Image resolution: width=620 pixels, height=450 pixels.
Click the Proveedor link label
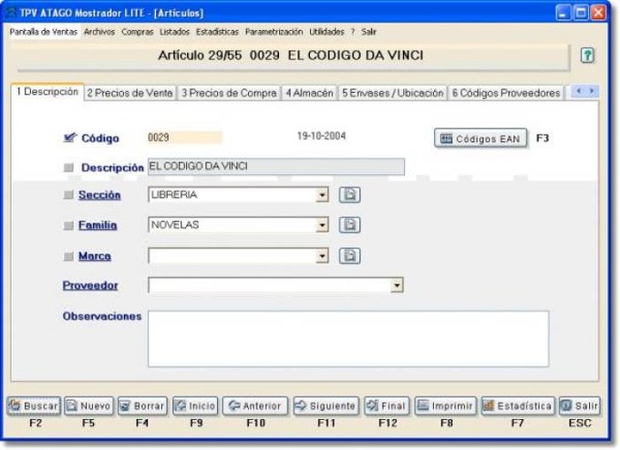(x=90, y=285)
